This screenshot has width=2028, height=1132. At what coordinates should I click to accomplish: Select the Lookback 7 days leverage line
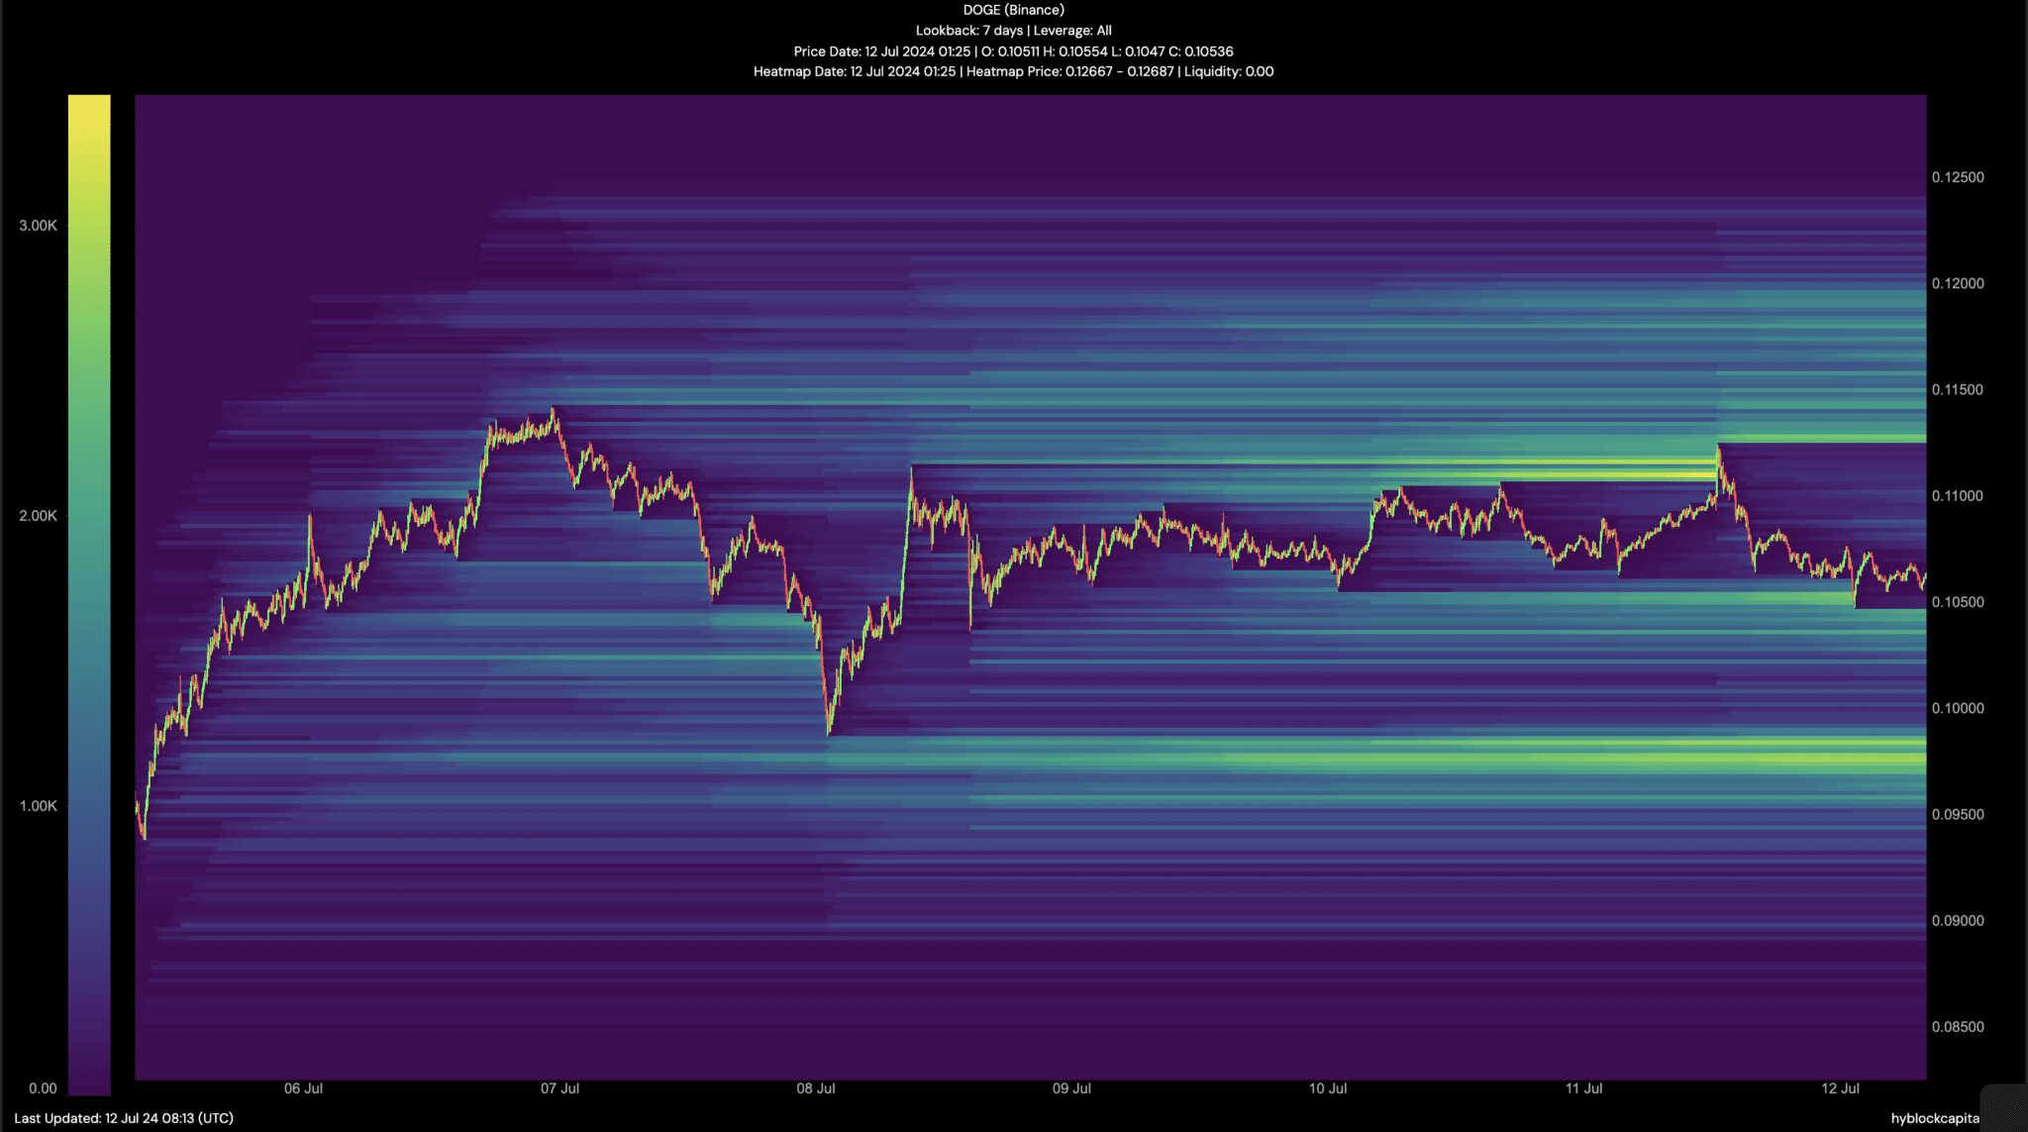coord(1013,31)
